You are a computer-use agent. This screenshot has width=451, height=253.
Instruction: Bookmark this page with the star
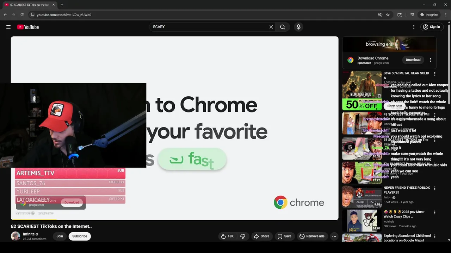388,15
